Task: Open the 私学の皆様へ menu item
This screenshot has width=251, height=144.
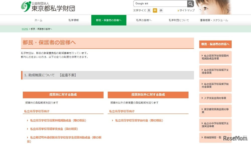Action: (144, 20)
